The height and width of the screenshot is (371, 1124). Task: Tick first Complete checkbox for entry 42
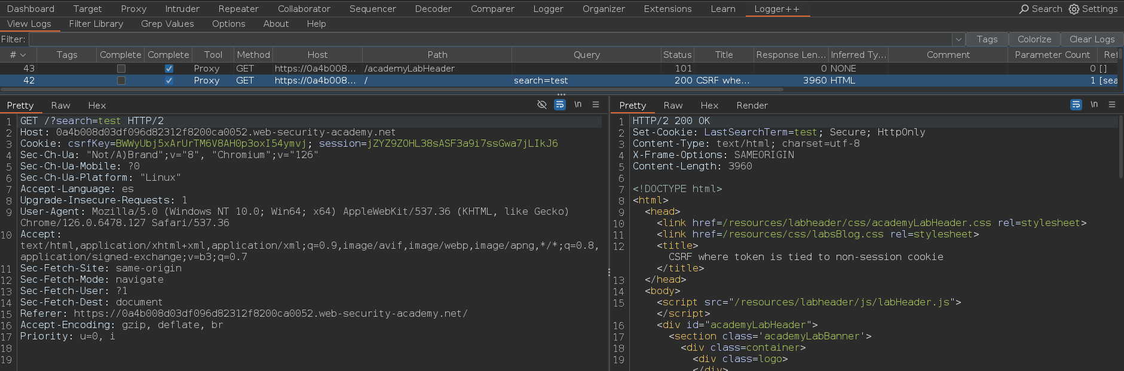[x=121, y=81]
